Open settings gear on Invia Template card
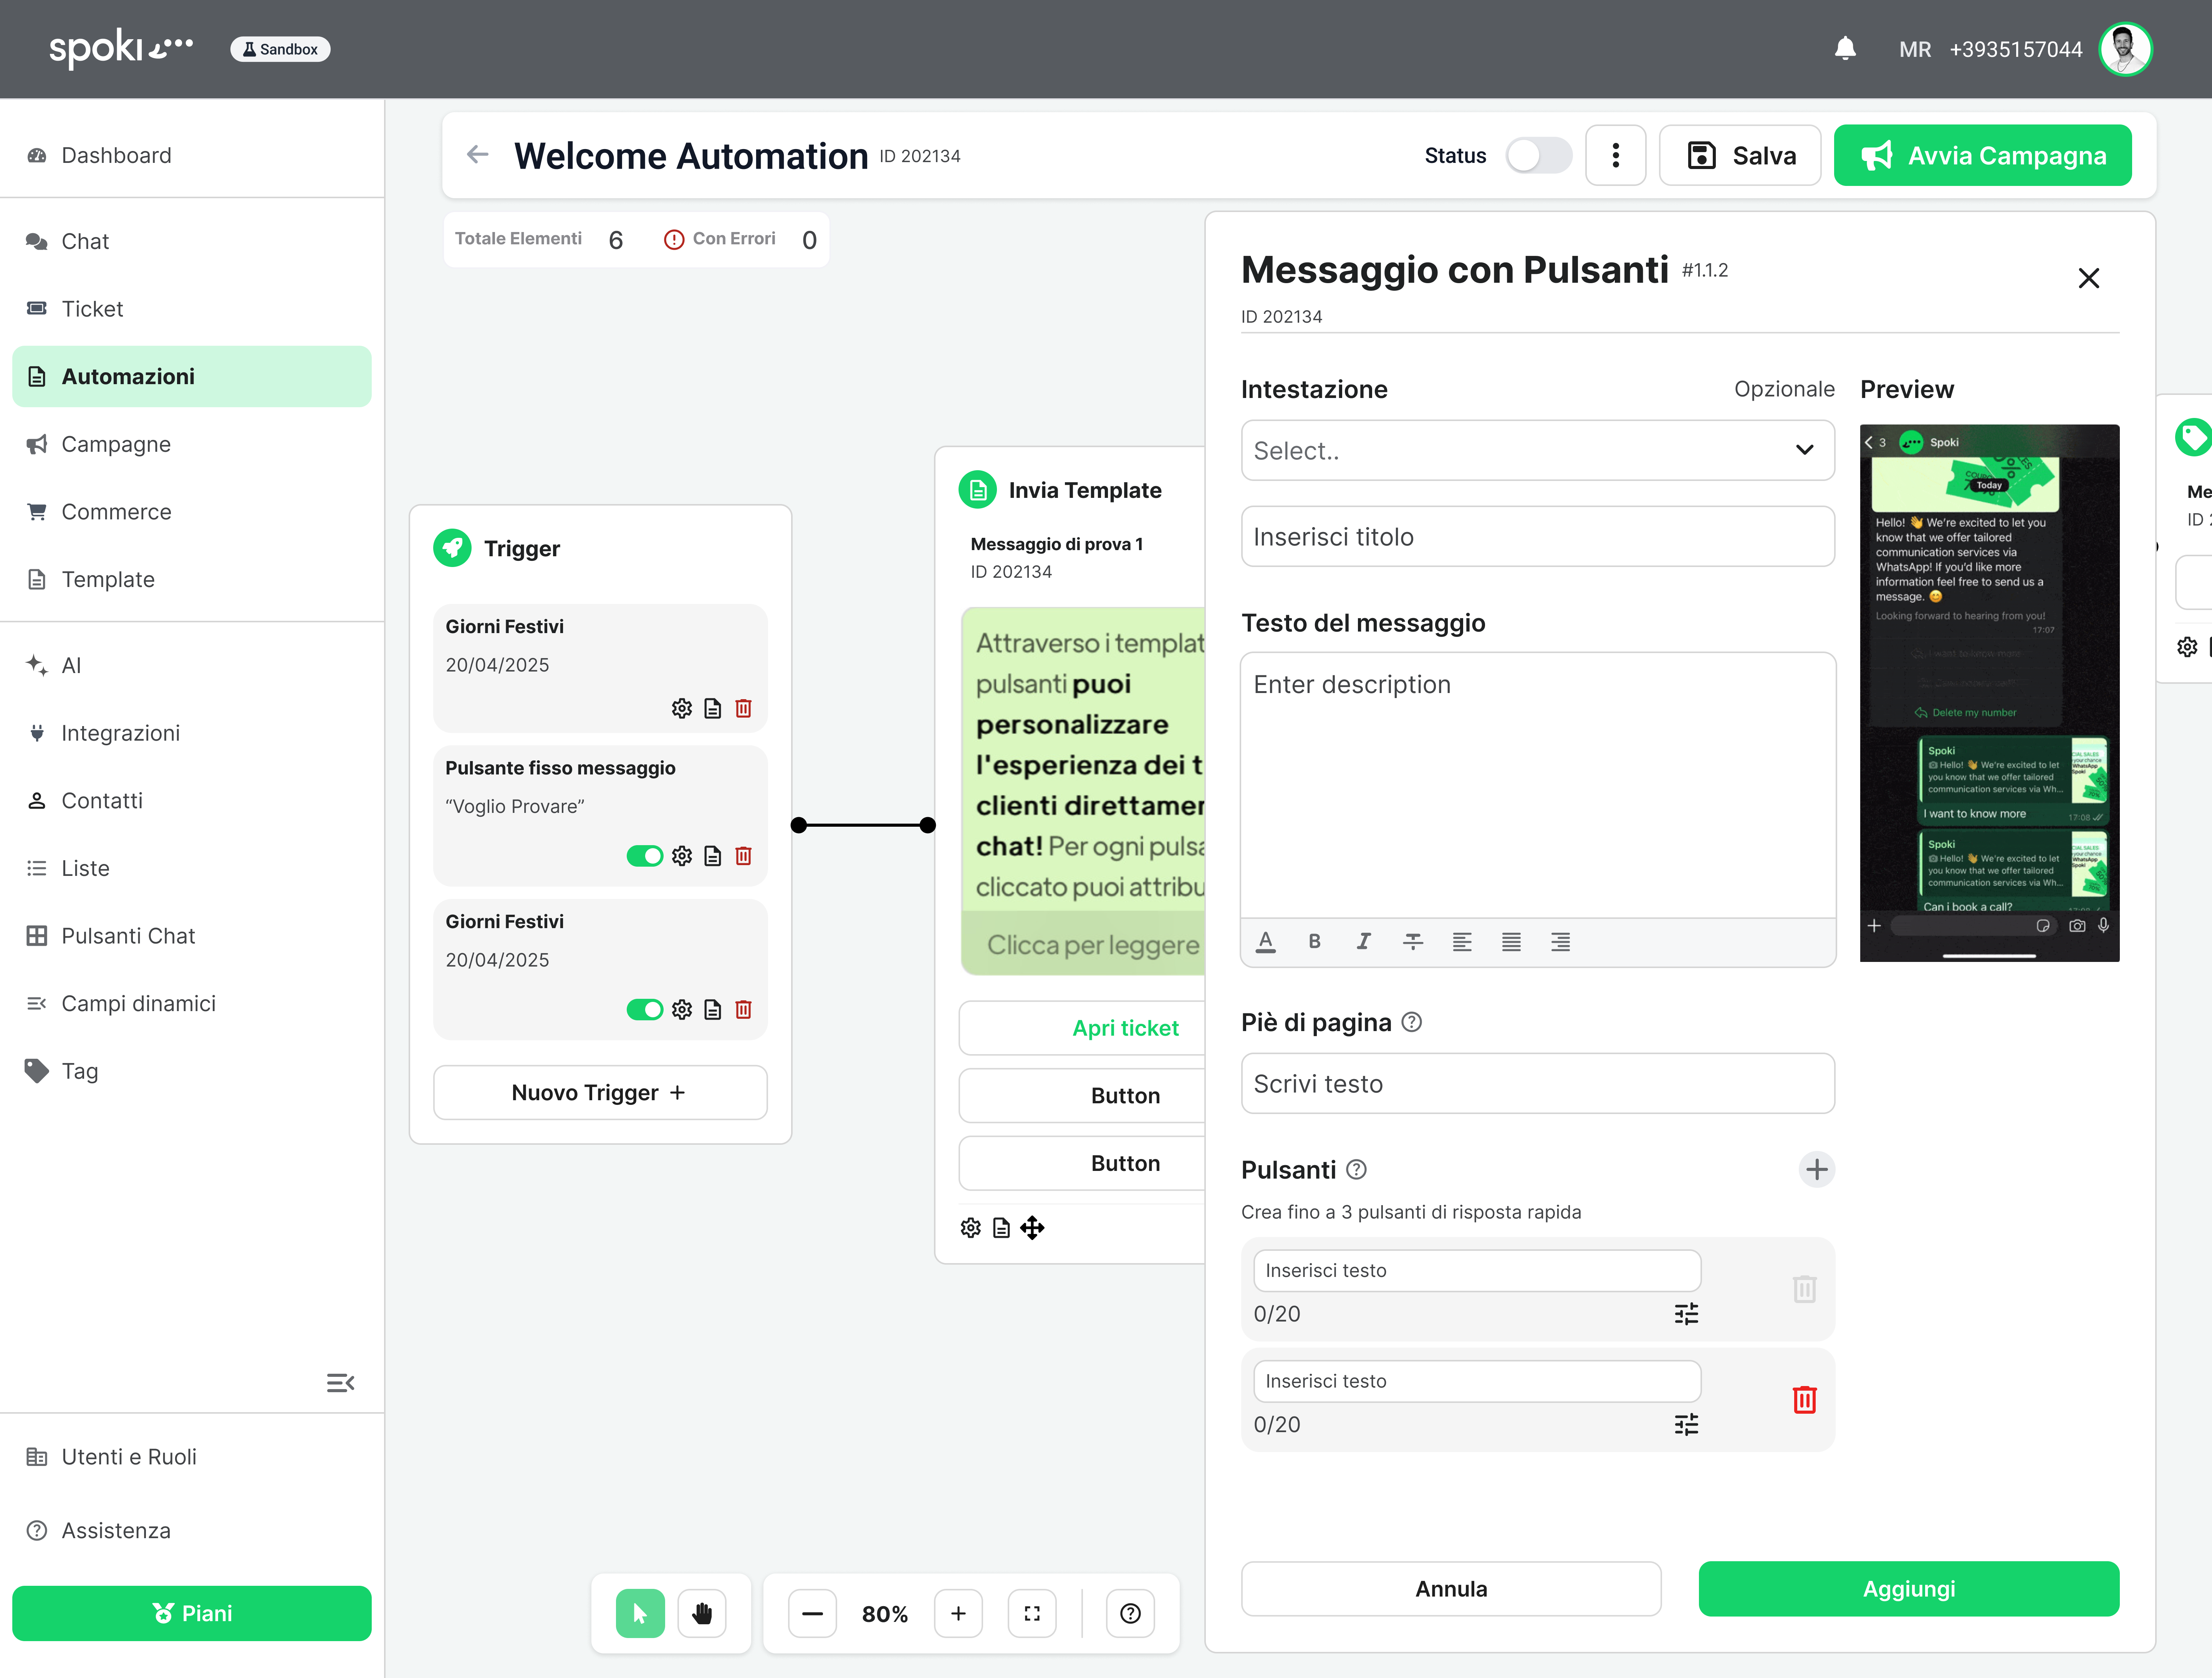 (970, 1228)
